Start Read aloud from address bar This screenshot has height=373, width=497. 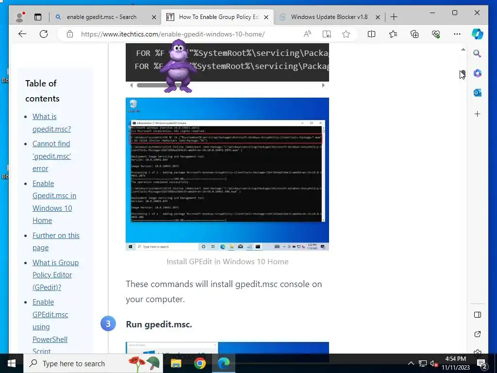(307, 34)
